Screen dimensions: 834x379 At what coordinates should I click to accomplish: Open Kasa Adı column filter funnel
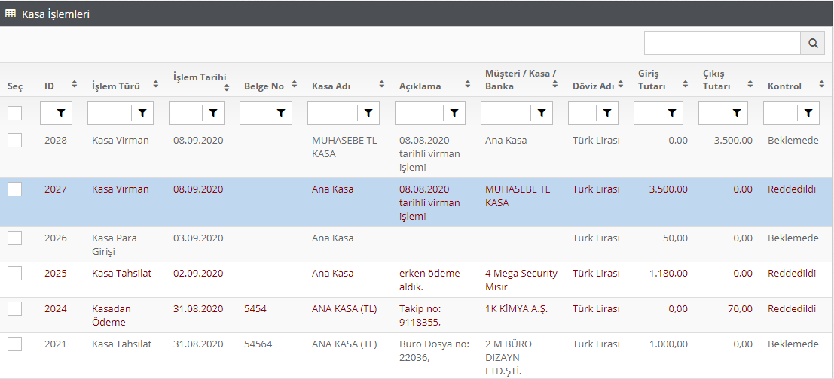[368, 113]
